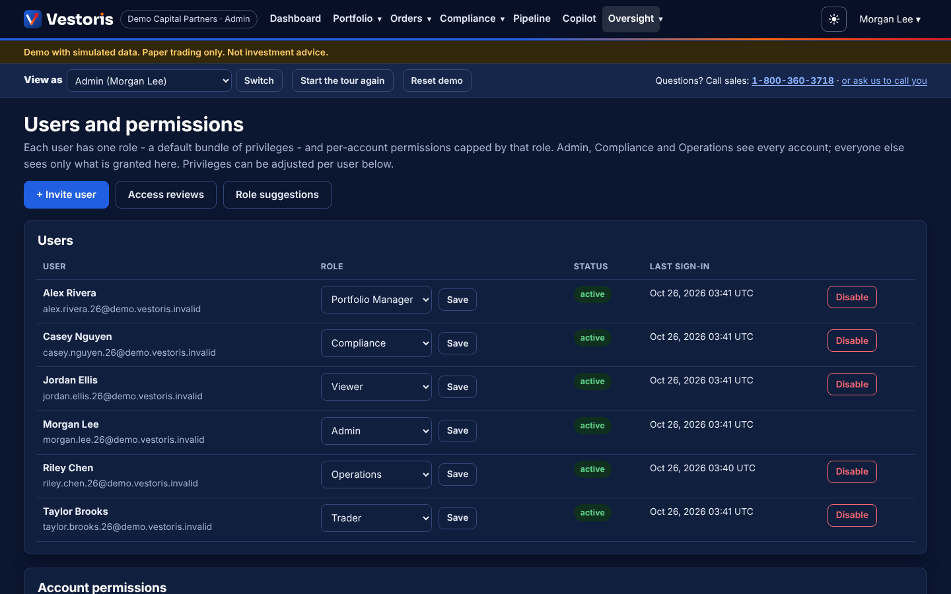Click the Switch button

[259, 81]
